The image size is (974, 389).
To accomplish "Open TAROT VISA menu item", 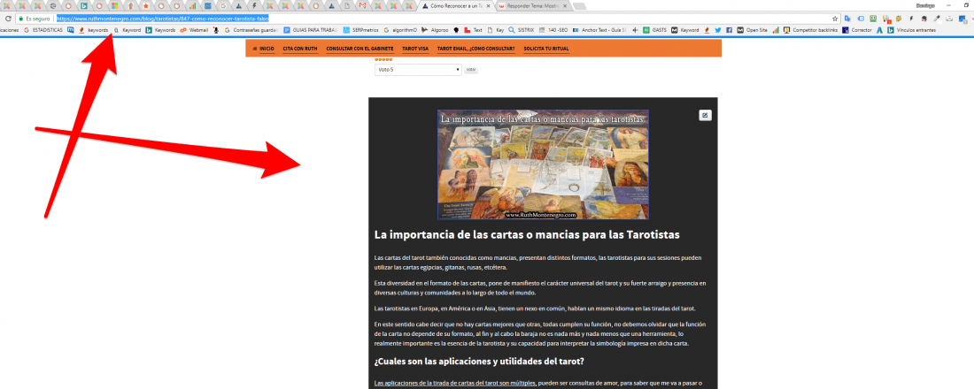I will pos(415,49).
